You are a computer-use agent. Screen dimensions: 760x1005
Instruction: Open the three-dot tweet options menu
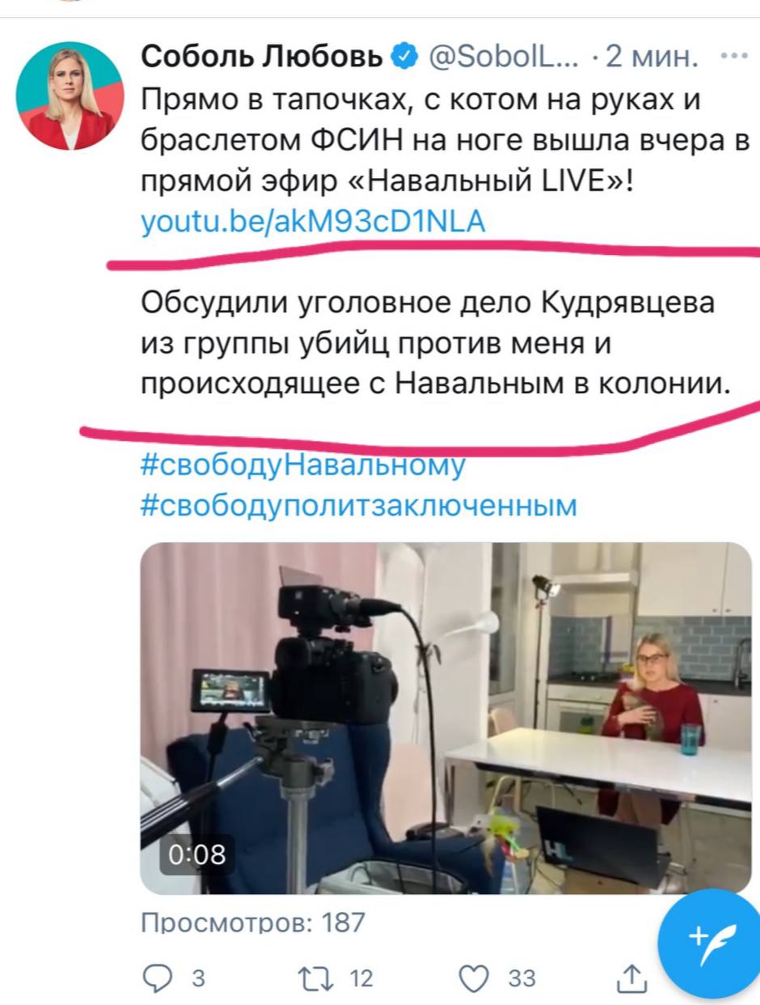[x=734, y=58]
